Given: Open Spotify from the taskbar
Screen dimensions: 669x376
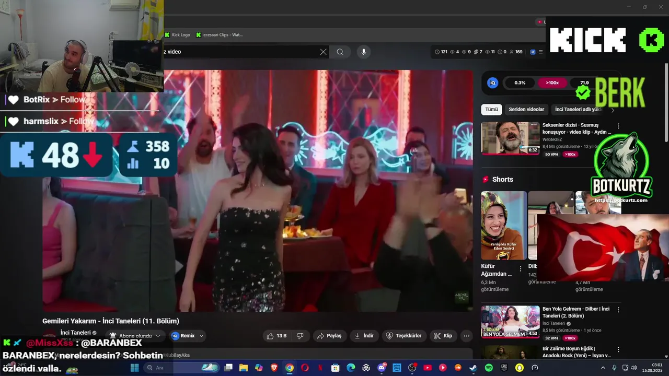Looking at the screenshot, I should point(489,368).
